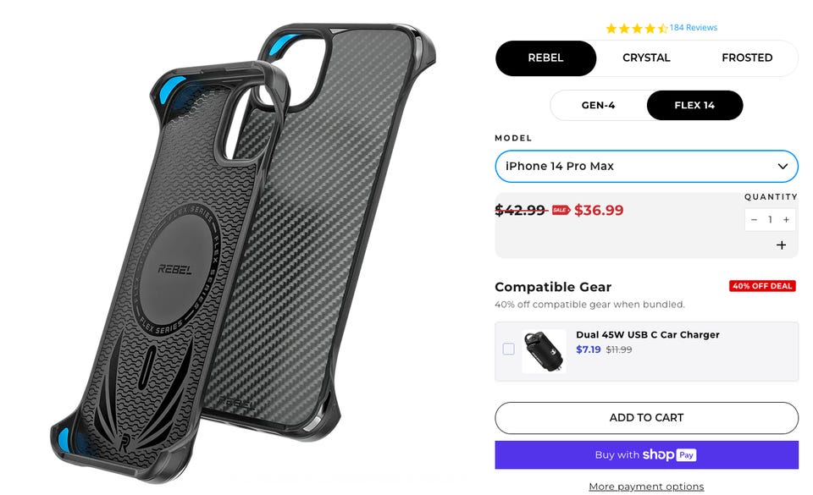This screenshot has width=813, height=495.
Task: Select the REBEL style tab
Action: [545, 58]
